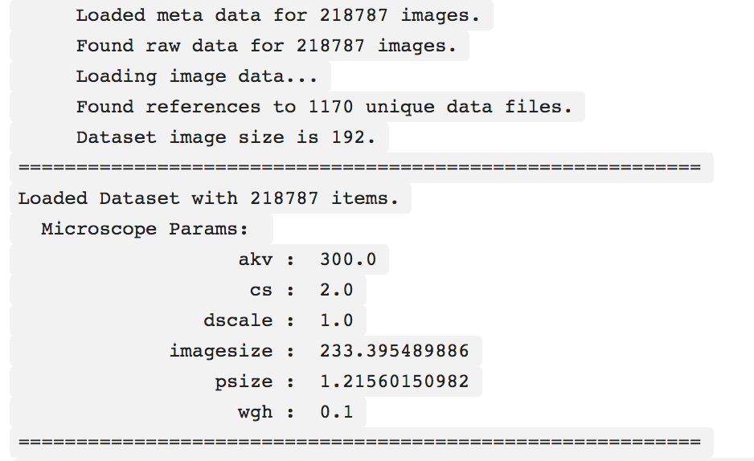Select the 'psize' parameter label

(244, 381)
